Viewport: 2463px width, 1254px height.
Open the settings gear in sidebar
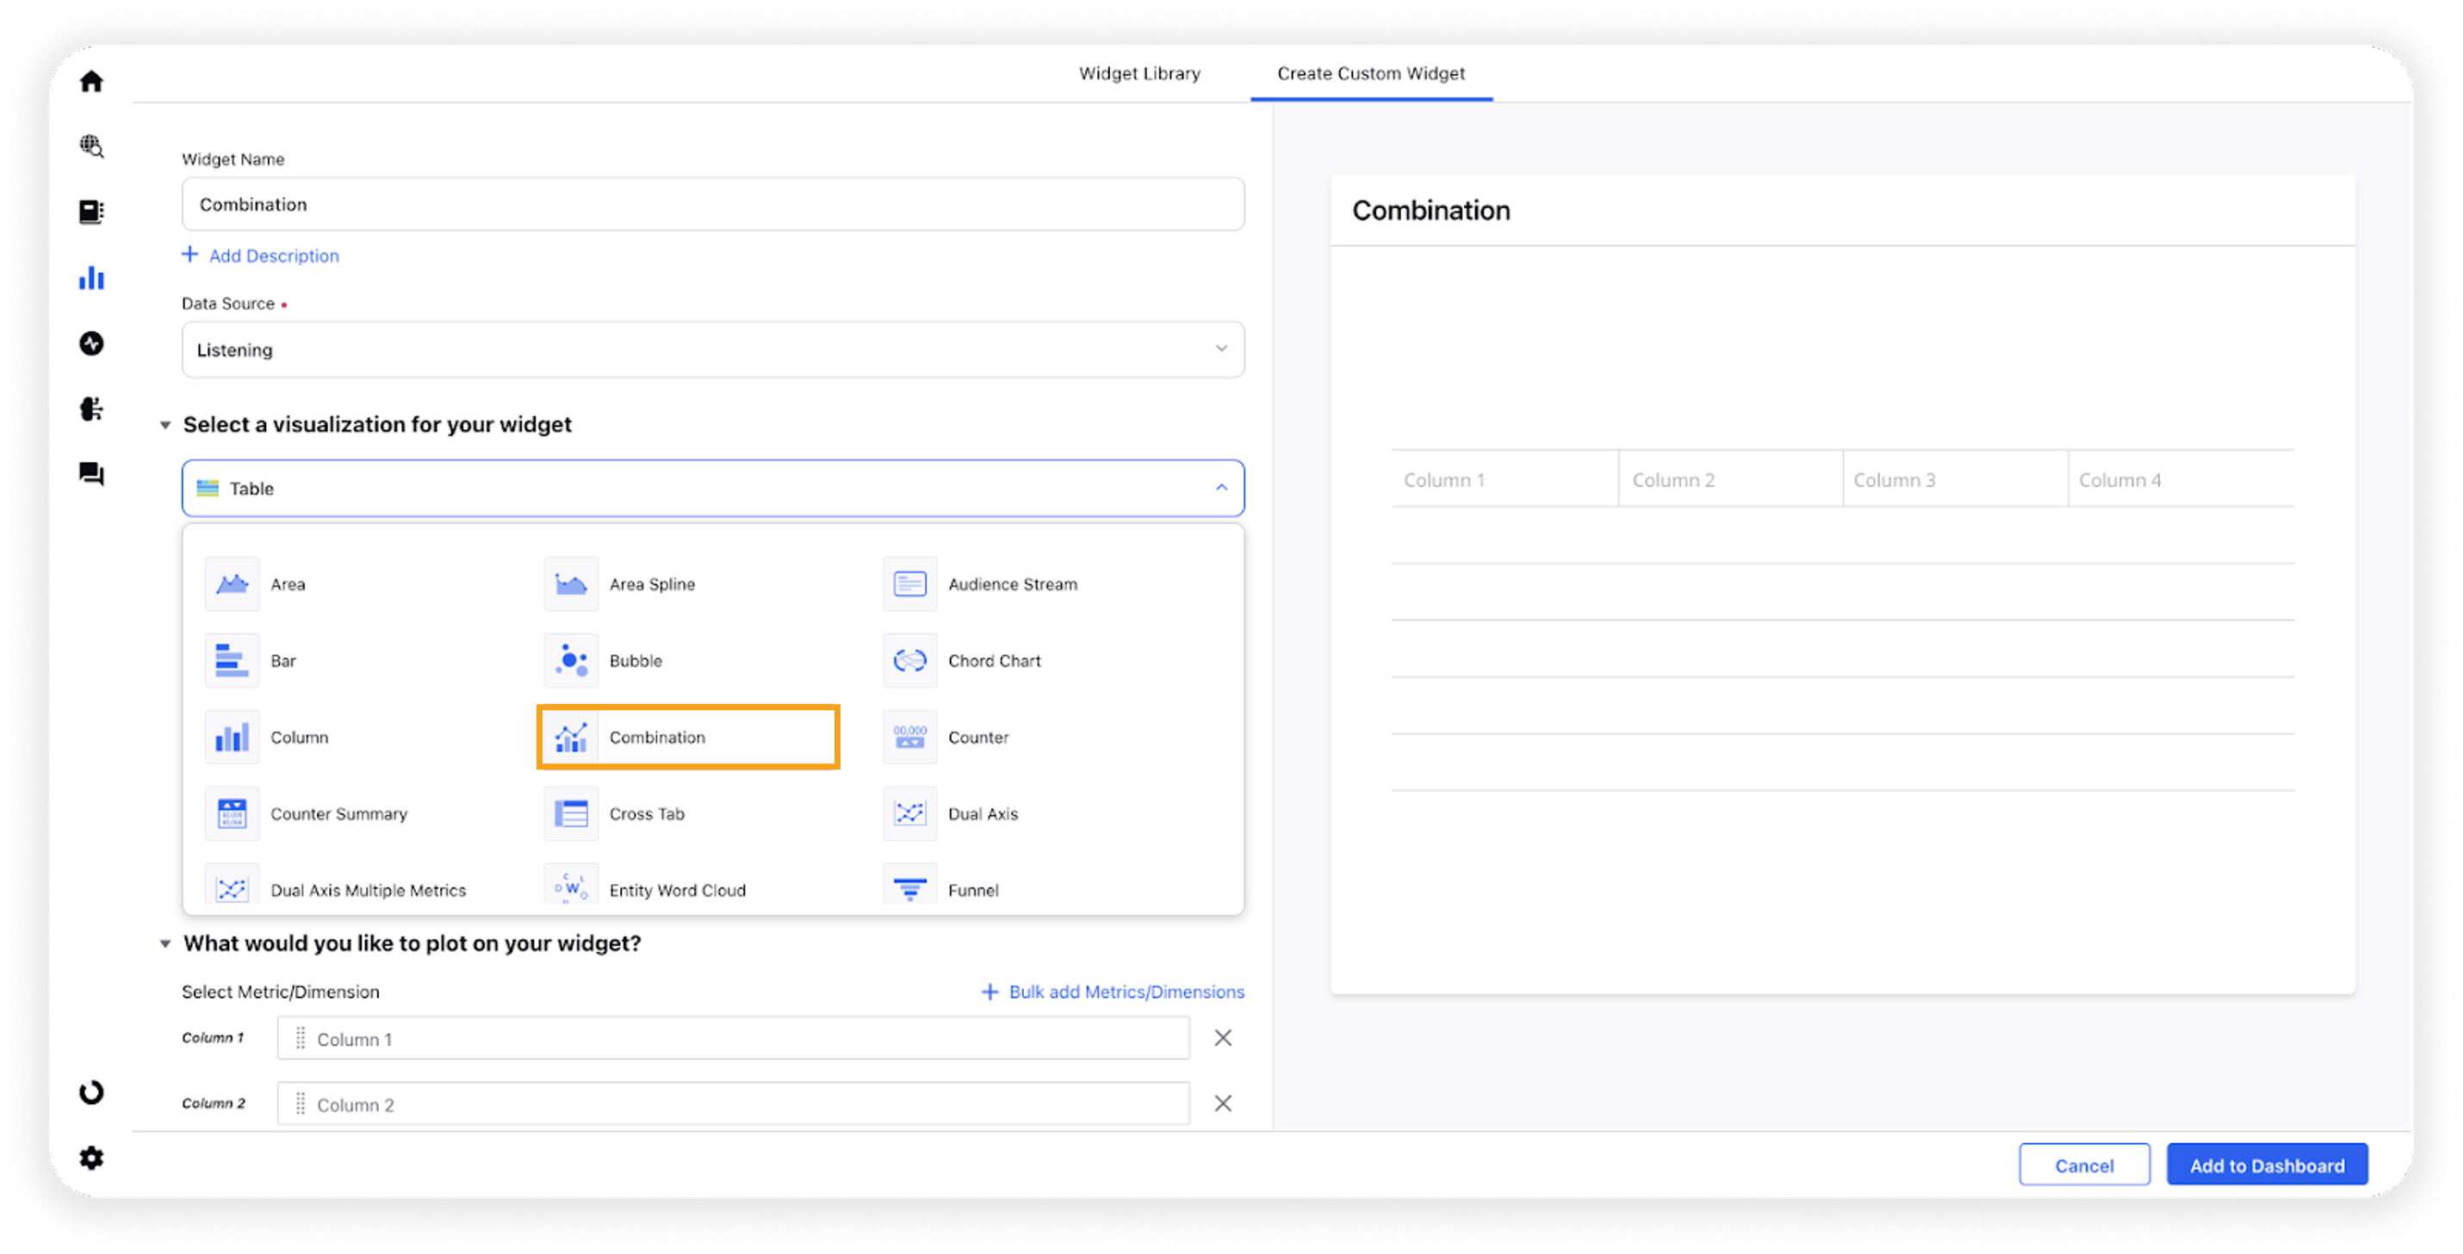tap(92, 1158)
